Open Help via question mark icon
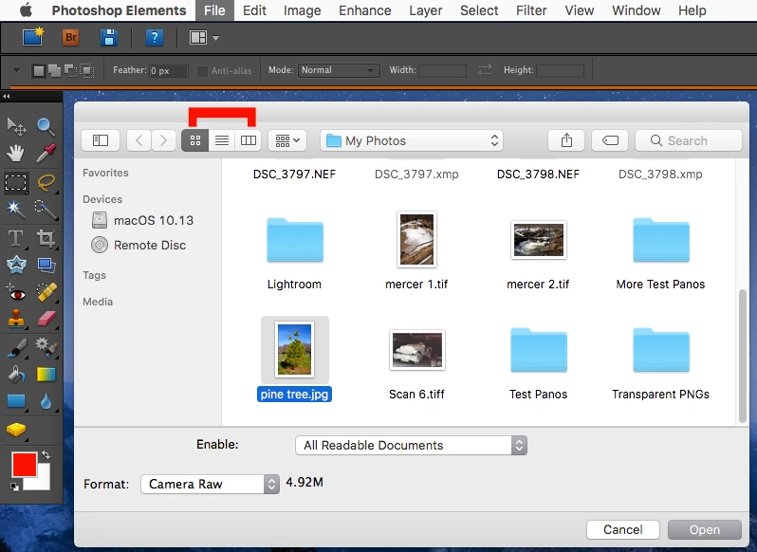757x552 pixels. 154,37
